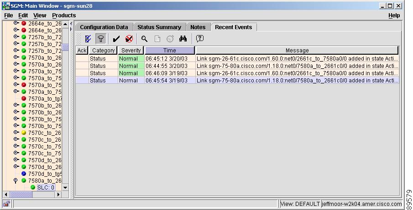The image size is (413, 210).
Task: Click the right-pointing splitter arrow beside the tree
Action: [x=71, y=29]
